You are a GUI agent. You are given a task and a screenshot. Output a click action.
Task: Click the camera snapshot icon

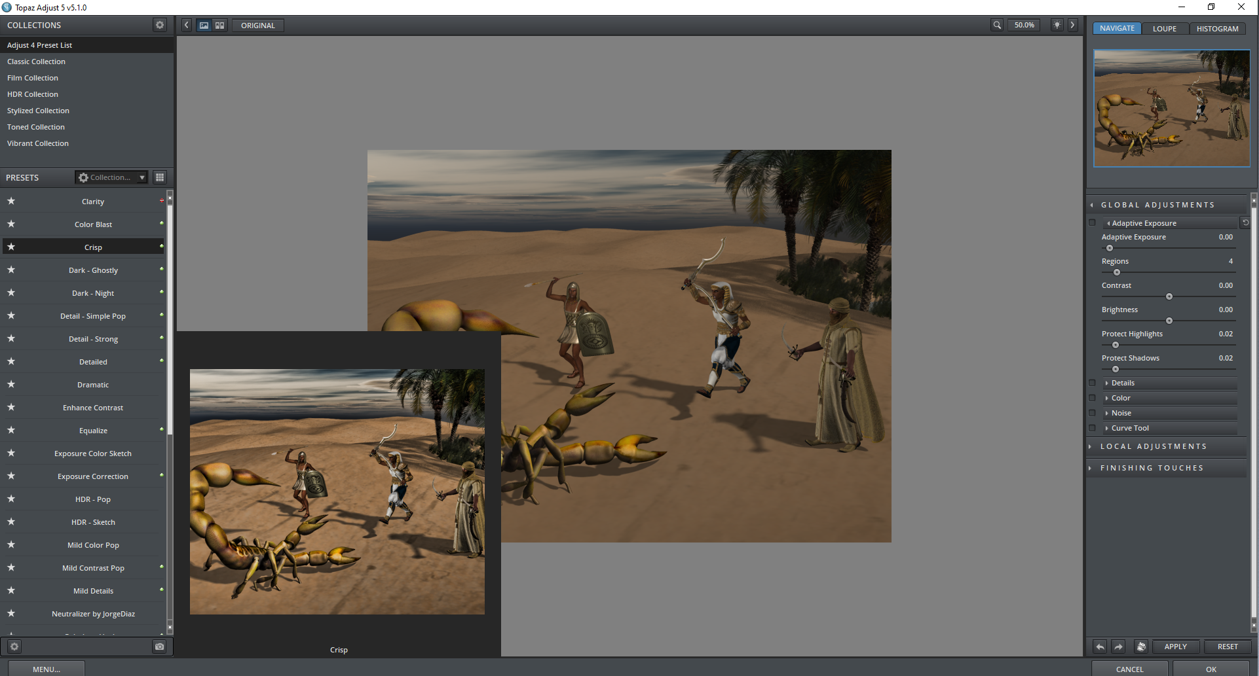pyautogui.click(x=159, y=647)
